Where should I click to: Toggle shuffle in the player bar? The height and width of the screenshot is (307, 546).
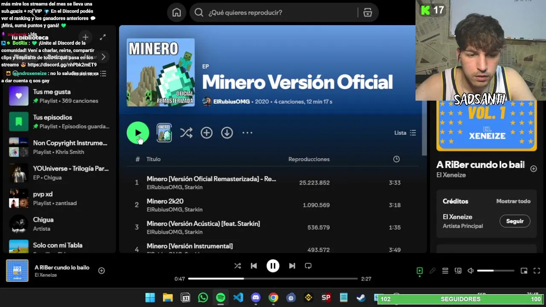point(238,266)
